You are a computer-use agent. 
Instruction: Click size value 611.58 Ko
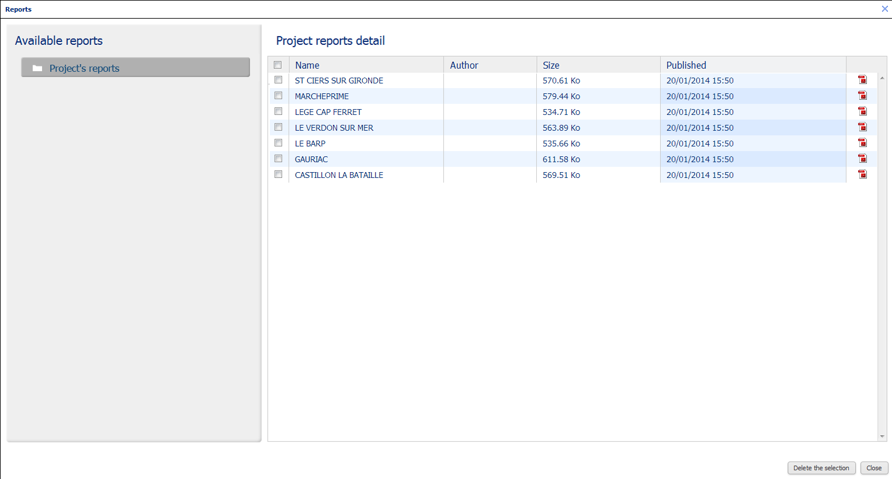tap(561, 159)
